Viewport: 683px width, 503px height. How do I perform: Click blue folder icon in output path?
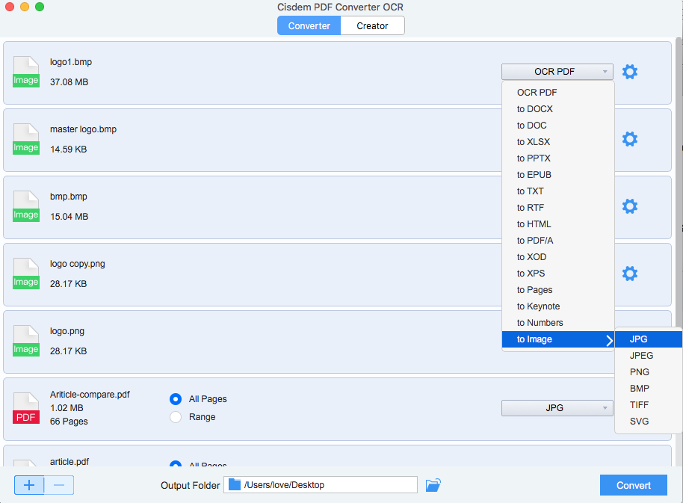235,485
